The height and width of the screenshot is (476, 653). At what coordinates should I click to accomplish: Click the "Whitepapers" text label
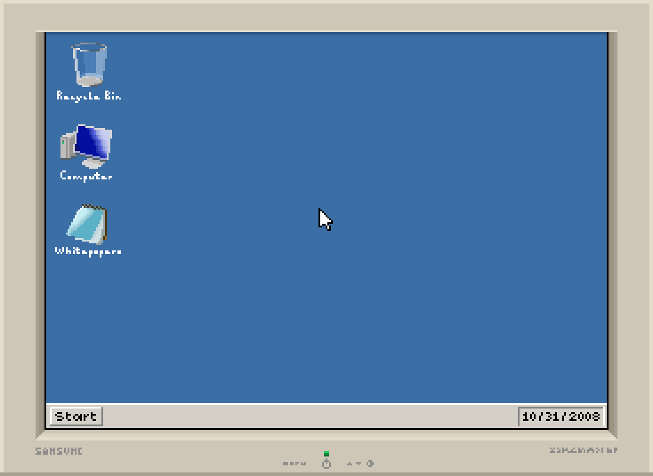point(88,251)
